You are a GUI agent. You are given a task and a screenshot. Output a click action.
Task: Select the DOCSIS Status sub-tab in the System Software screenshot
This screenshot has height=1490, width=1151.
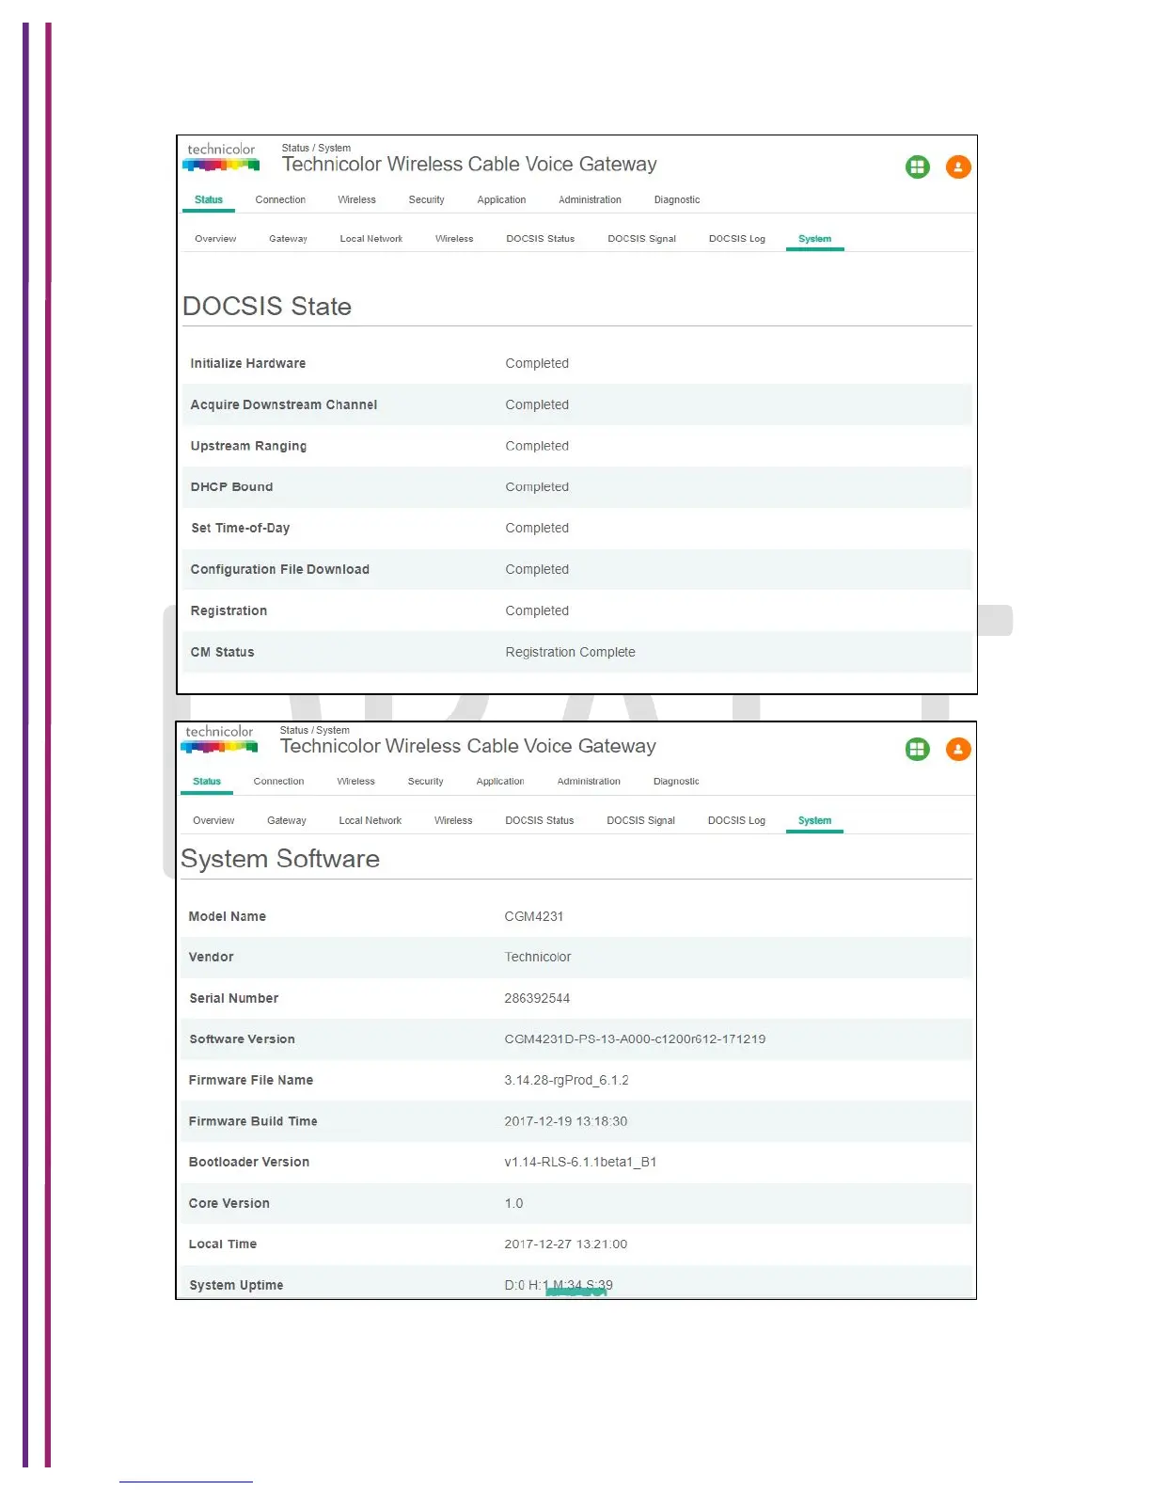(x=539, y=821)
